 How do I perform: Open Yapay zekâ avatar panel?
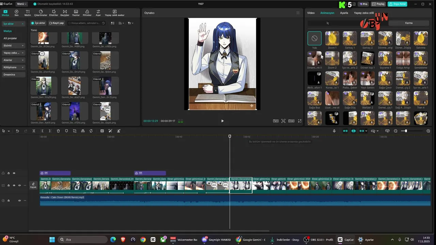(x=114, y=13)
